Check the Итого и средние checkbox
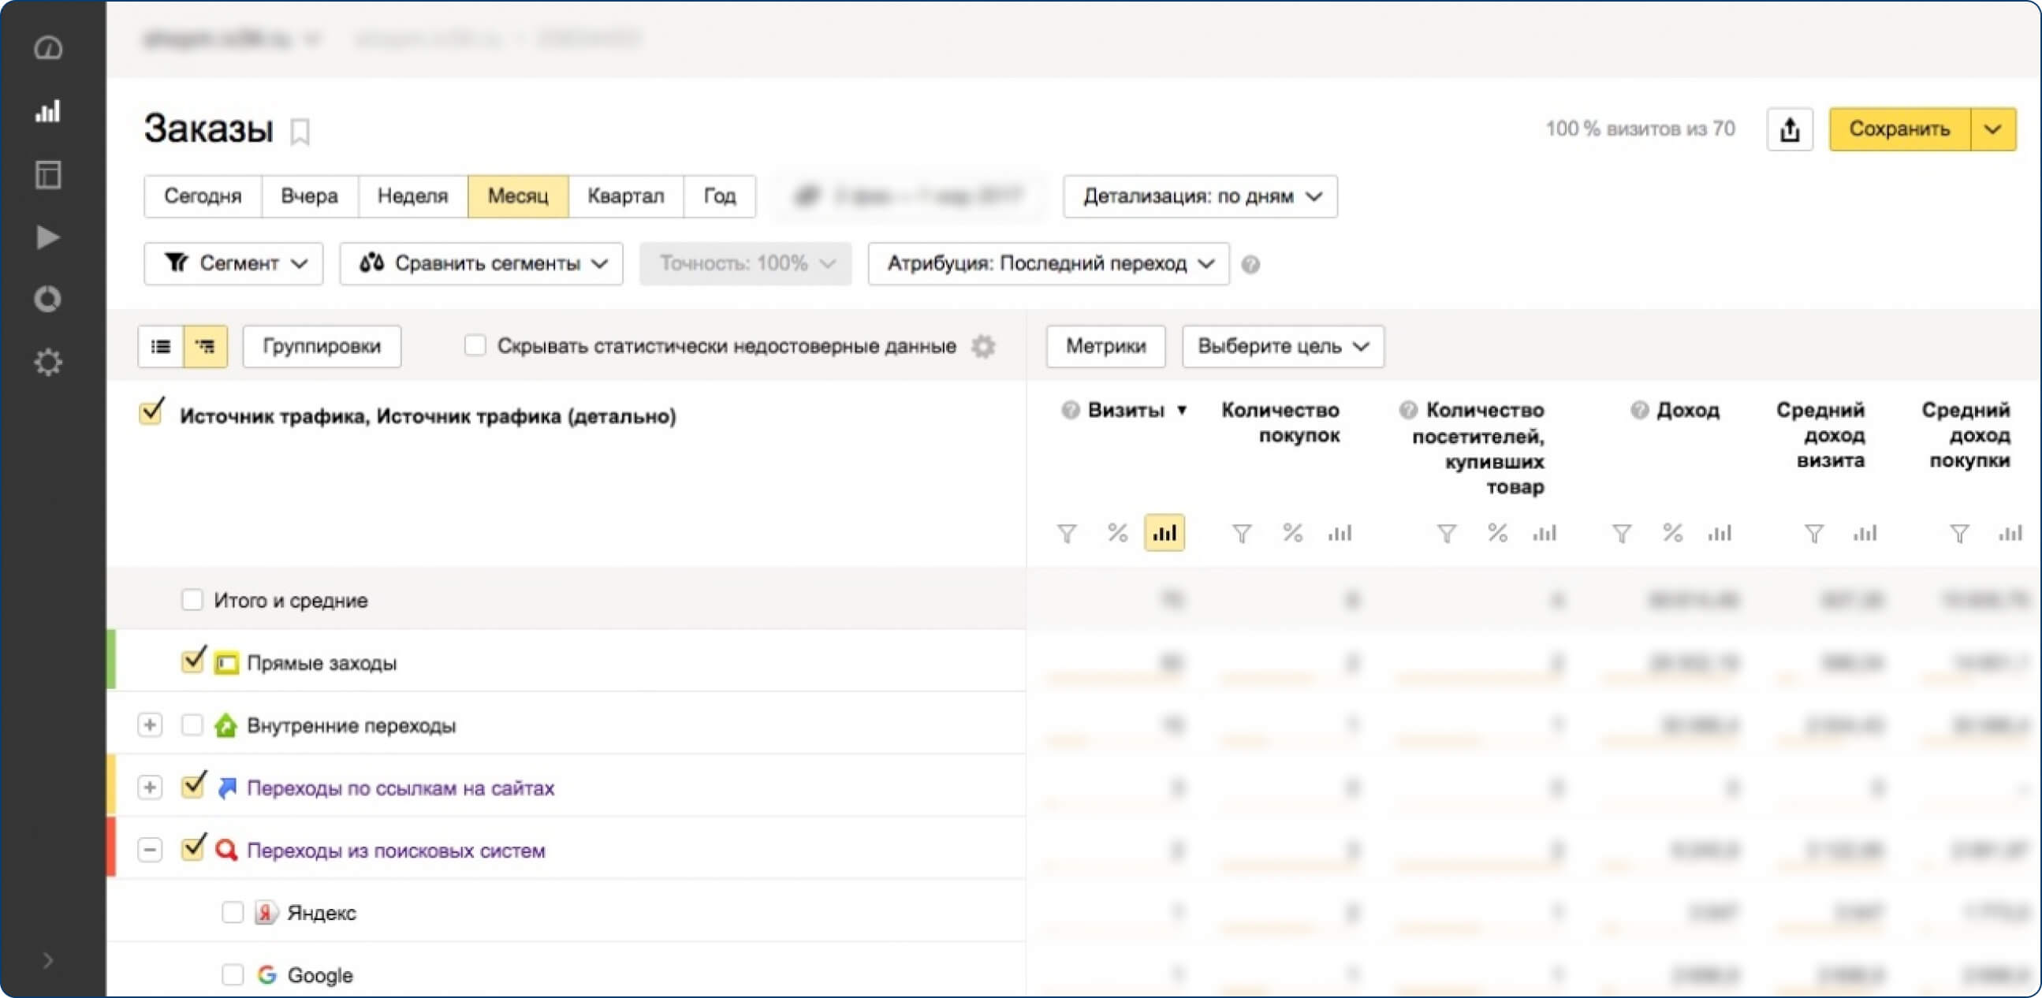 192,599
